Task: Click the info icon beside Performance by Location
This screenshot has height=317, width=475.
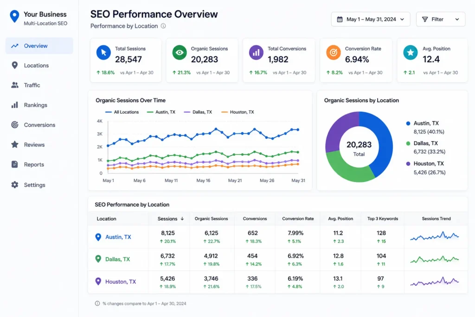Action: pyautogui.click(x=163, y=26)
